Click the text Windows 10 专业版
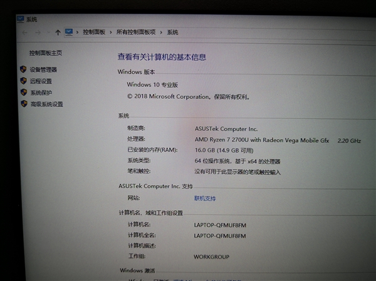The width and height of the screenshot is (376, 281). [x=152, y=85]
